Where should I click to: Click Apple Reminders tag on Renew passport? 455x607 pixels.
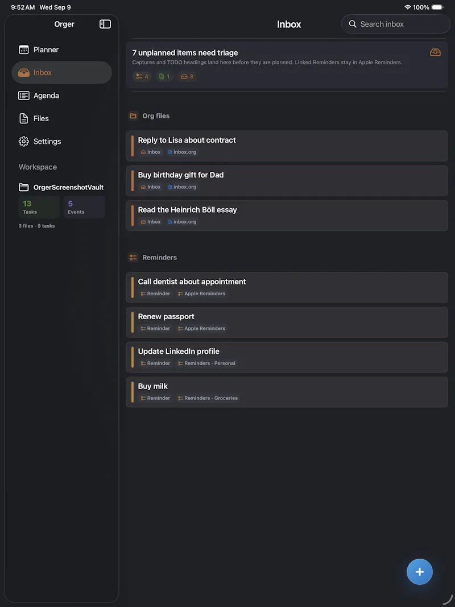click(x=201, y=329)
